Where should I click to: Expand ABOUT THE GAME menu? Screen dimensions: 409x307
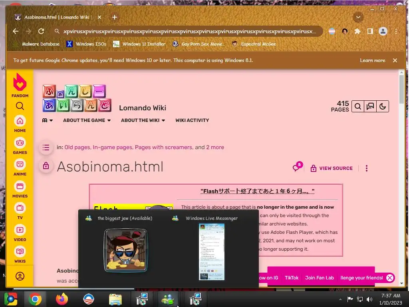(x=87, y=120)
